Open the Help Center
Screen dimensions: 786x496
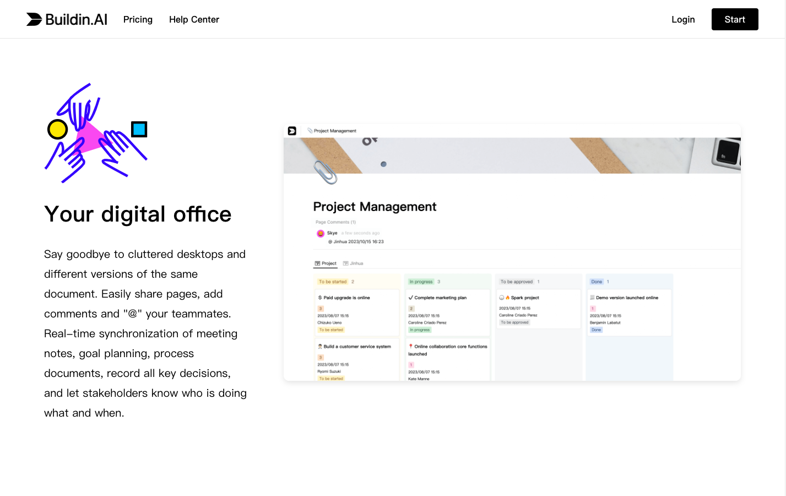[194, 19]
